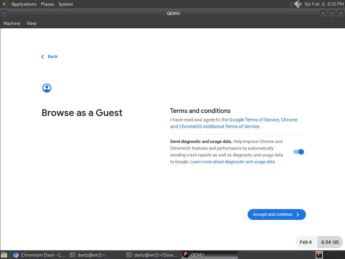Image resolution: width=345 pixels, height=259 pixels.
Task: Click the guest user avatar icon
Action: click(46, 88)
